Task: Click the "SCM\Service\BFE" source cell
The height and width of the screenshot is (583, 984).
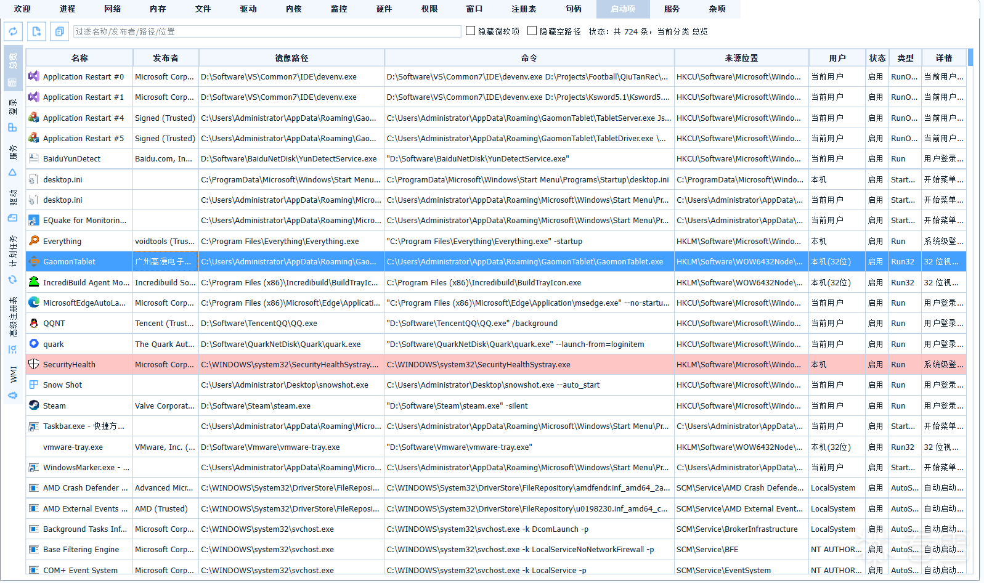Action: click(742, 549)
